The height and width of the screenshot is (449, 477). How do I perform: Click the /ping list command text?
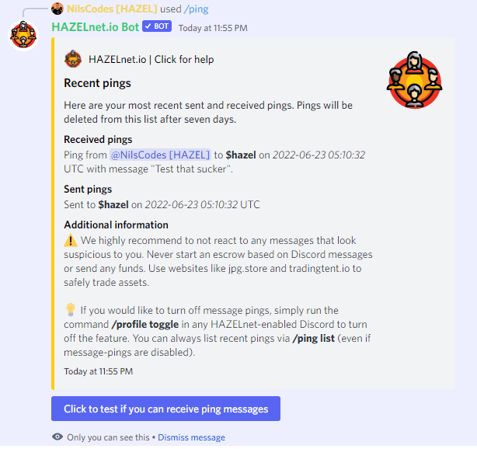313,338
